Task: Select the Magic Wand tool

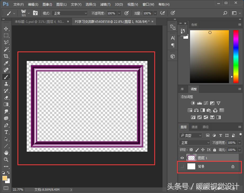Action: pos(6,49)
